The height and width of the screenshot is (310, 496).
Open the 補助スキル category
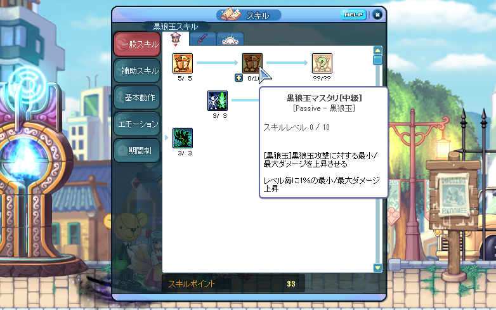coord(137,71)
